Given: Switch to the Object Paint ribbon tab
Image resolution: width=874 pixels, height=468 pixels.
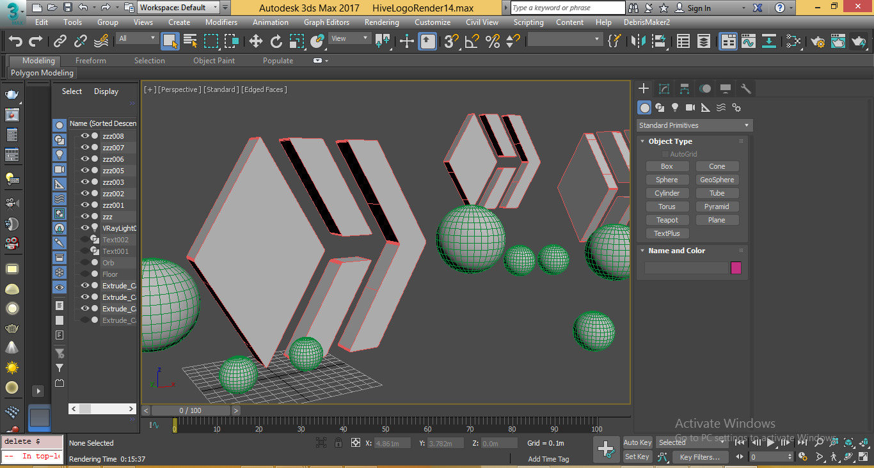Looking at the screenshot, I should pos(214,61).
